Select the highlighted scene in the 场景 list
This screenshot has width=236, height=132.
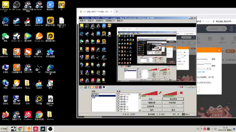104,96
